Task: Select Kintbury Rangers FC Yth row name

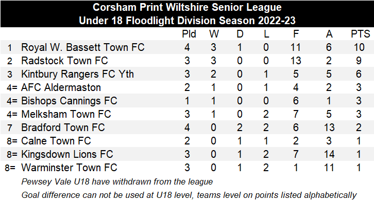Action: pos(77,74)
